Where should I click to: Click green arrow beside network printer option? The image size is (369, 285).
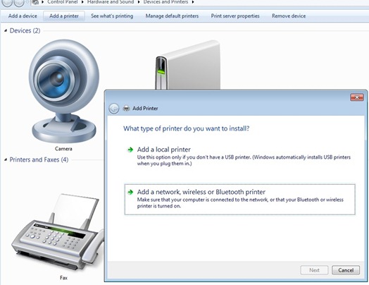pos(130,192)
